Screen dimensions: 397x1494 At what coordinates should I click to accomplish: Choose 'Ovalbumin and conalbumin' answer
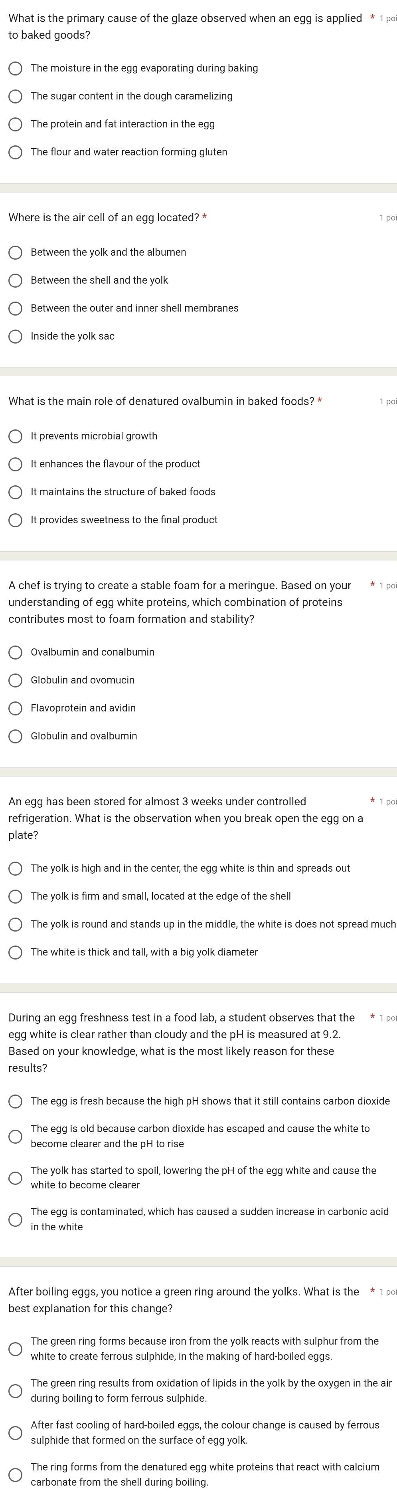[16, 652]
